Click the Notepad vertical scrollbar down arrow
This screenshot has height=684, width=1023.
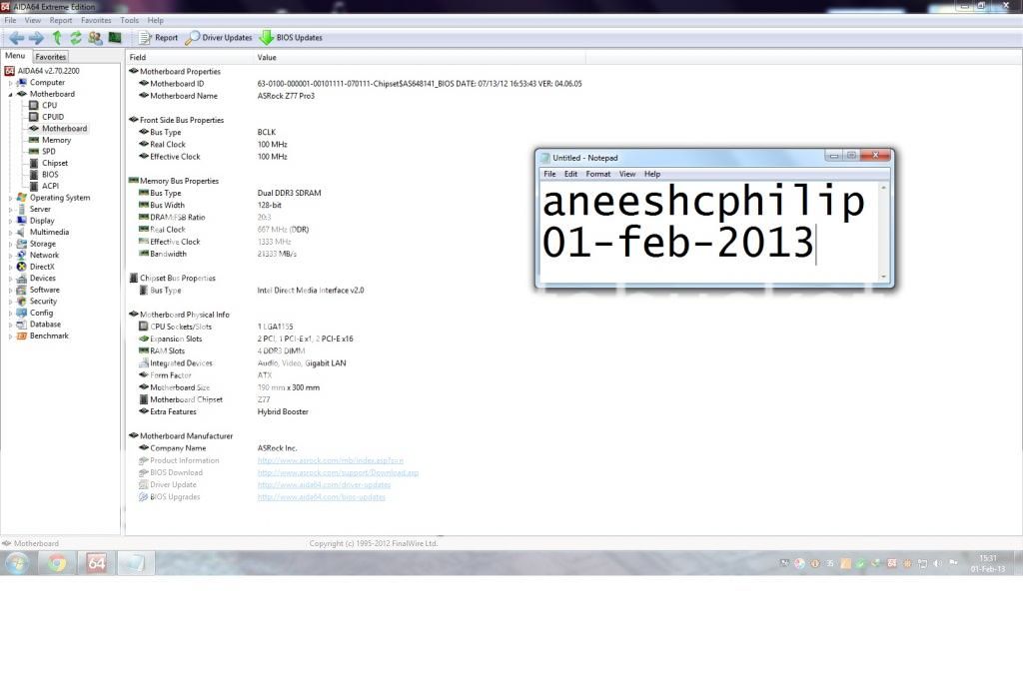click(x=884, y=277)
